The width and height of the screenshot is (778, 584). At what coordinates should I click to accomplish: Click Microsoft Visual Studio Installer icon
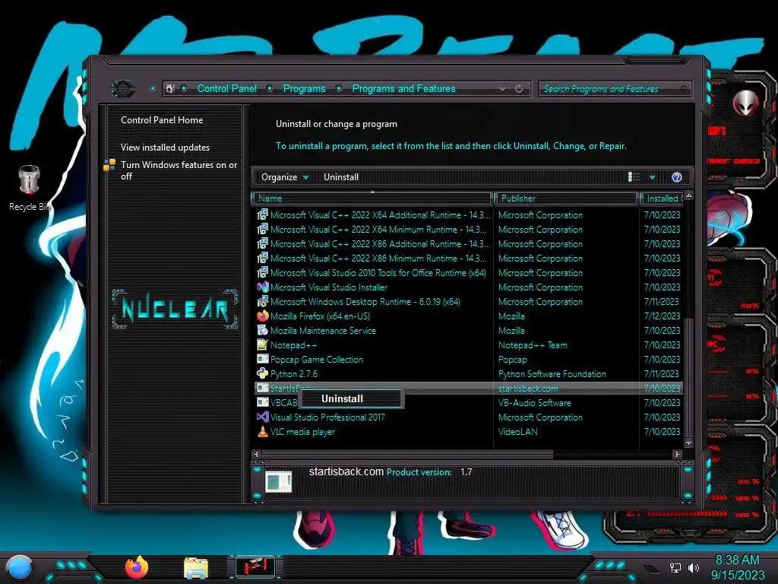[x=262, y=287]
